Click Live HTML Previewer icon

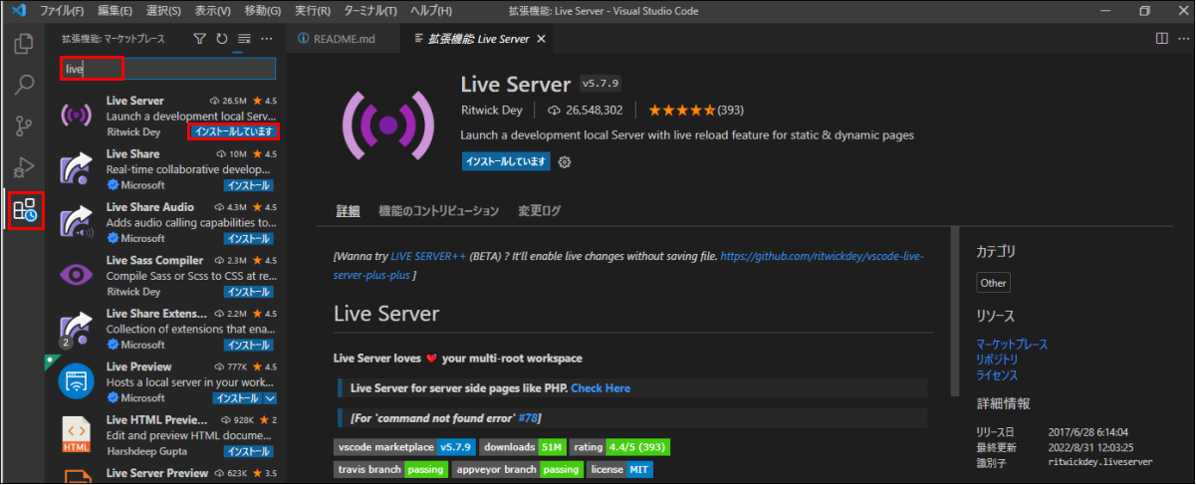(x=77, y=435)
